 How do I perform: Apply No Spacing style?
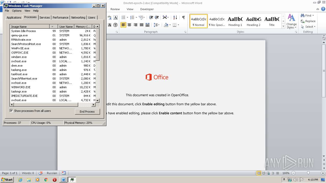(217, 21)
